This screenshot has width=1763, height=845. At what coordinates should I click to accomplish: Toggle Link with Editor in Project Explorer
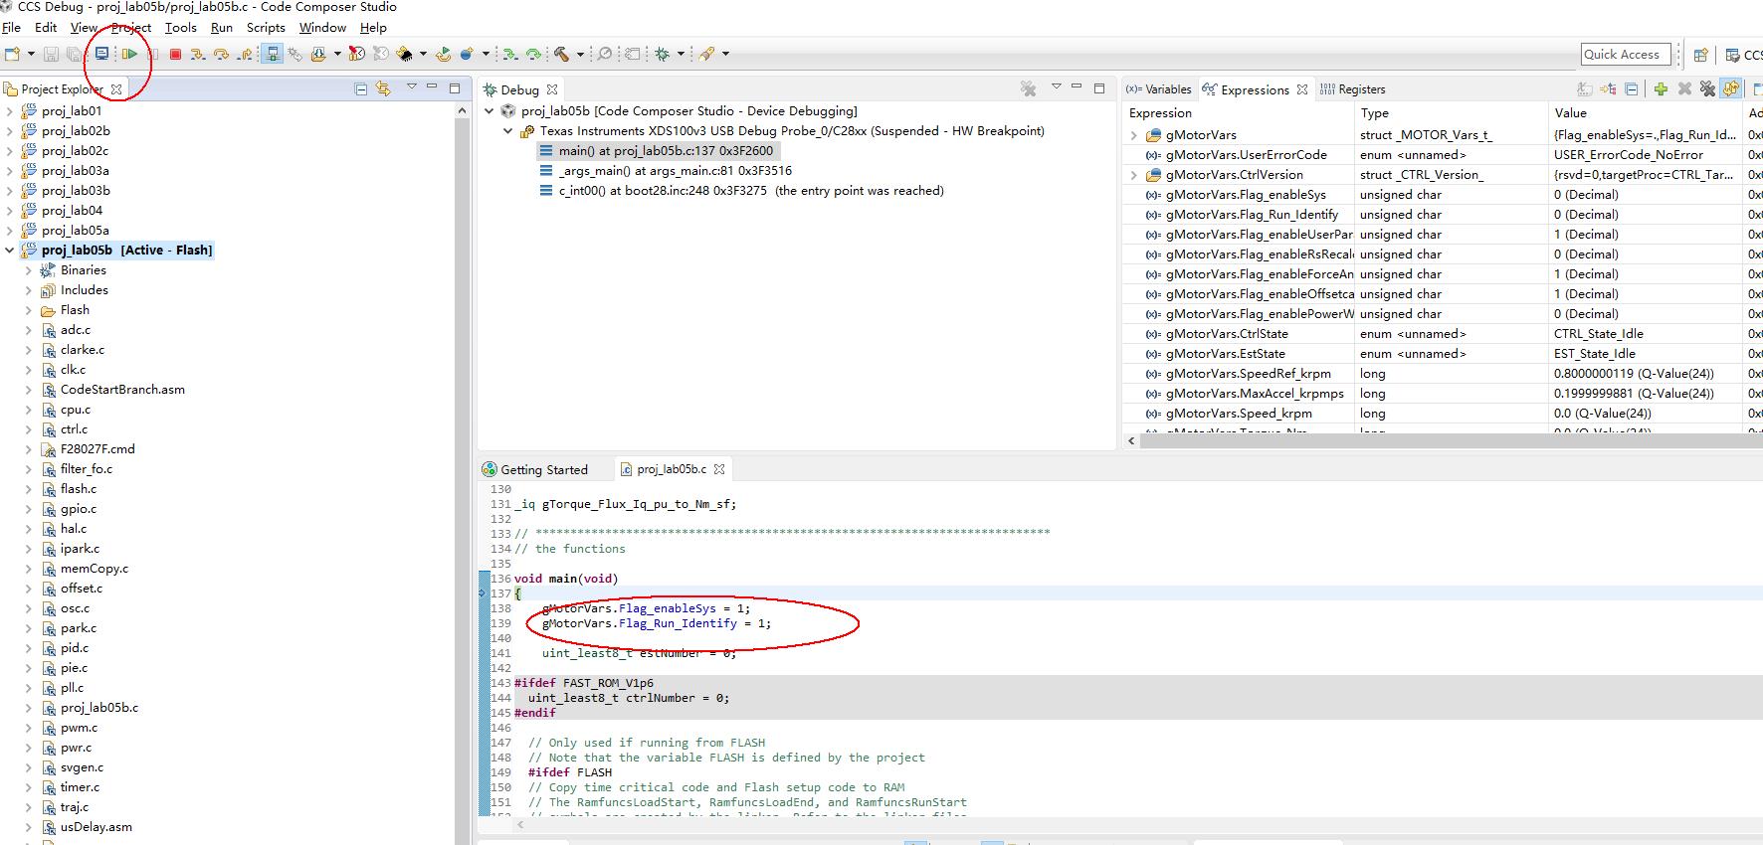pyautogui.click(x=383, y=88)
